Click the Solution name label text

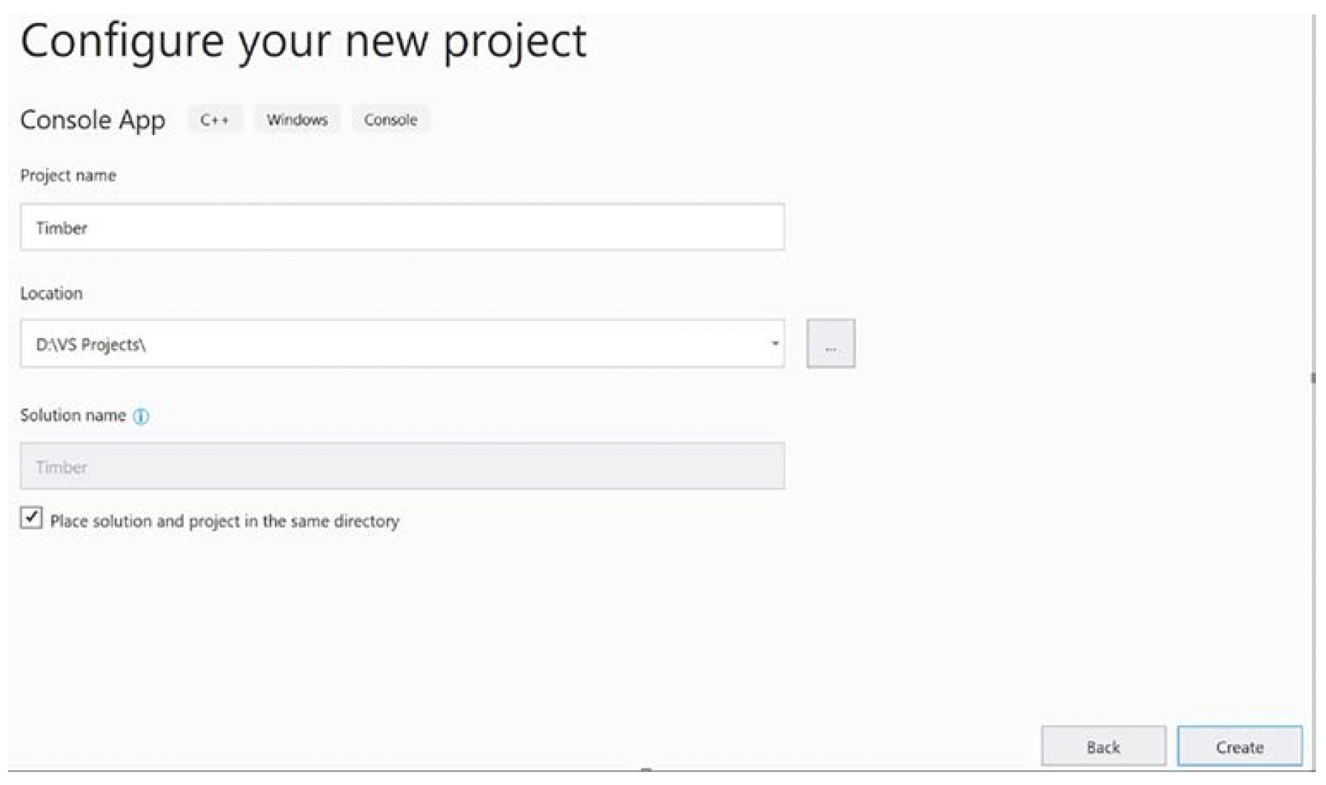(73, 415)
